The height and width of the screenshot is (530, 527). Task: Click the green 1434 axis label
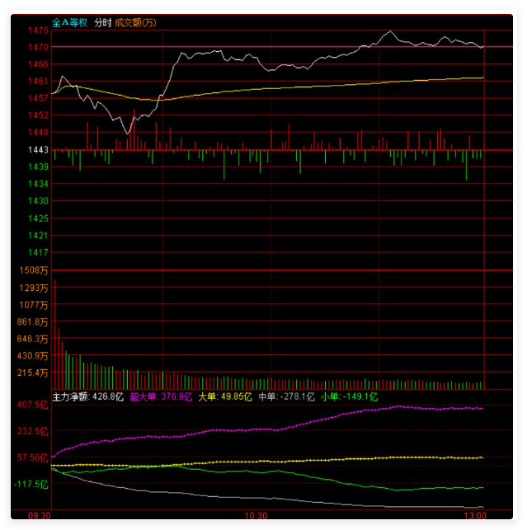tap(38, 184)
